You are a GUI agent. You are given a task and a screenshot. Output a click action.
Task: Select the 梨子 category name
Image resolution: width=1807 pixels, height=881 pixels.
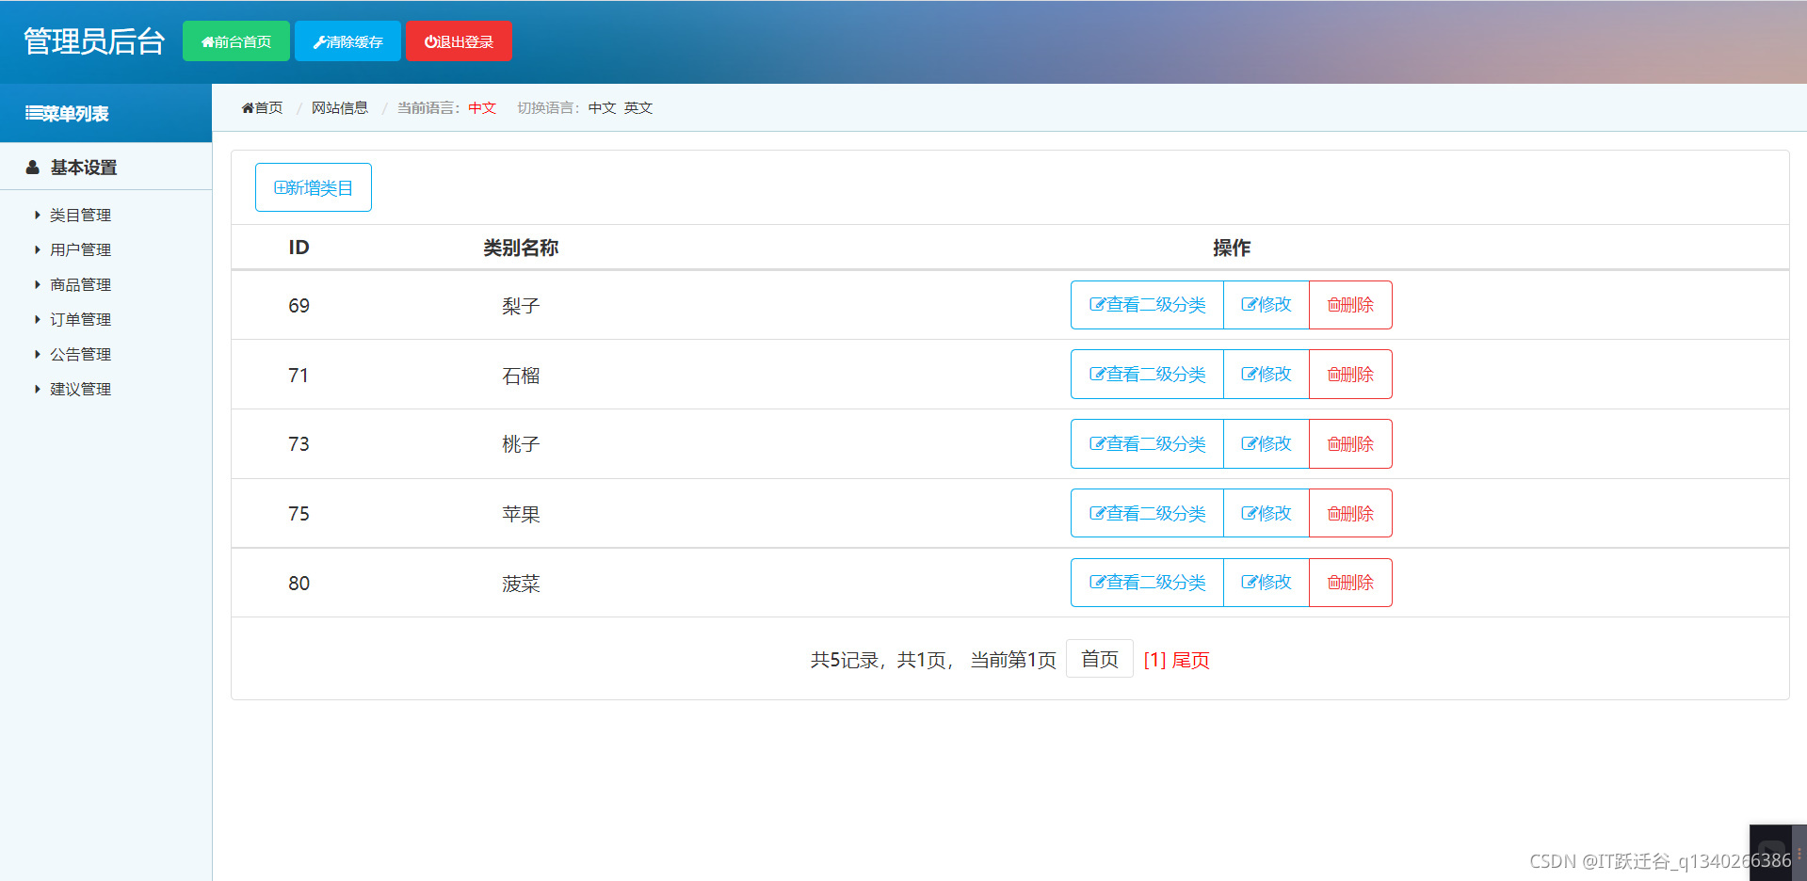(521, 306)
